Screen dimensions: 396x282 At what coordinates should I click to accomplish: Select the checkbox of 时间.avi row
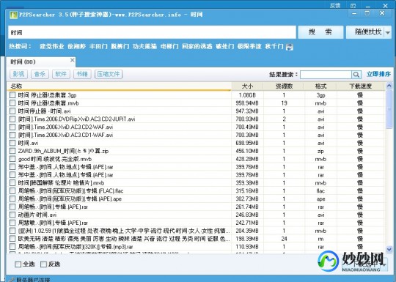12,143
